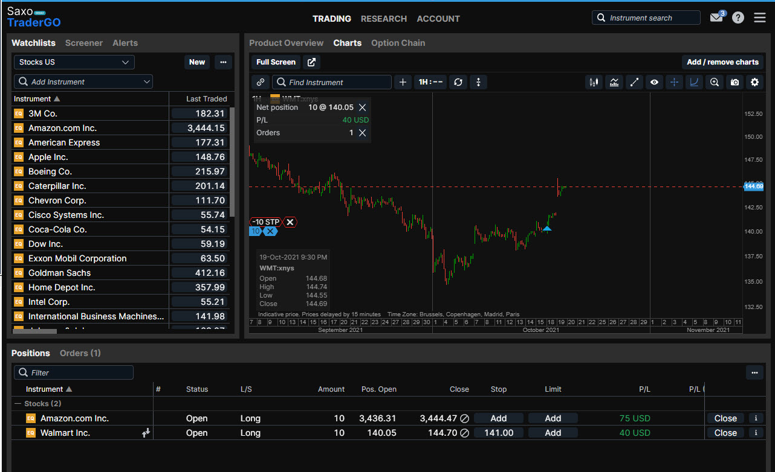This screenshot has height=472, width=775.
Task: Toggle the eye visibility icon in chart toolbar
Action: pos(654,82)
